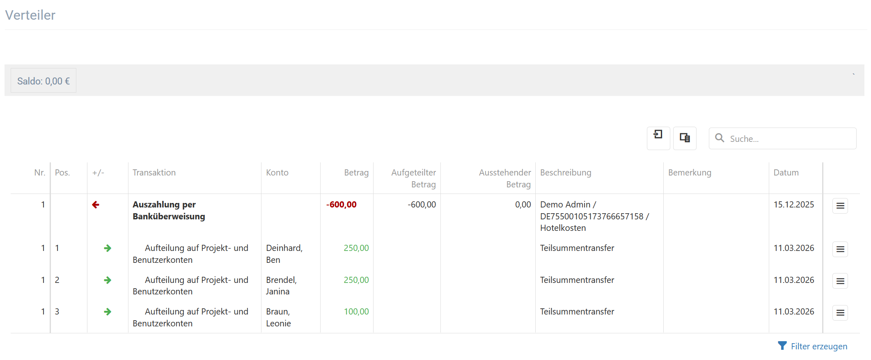Click the Beschreibung column header
The width and height of the screenshot is (871, 360).
click(x=565, y=173)
